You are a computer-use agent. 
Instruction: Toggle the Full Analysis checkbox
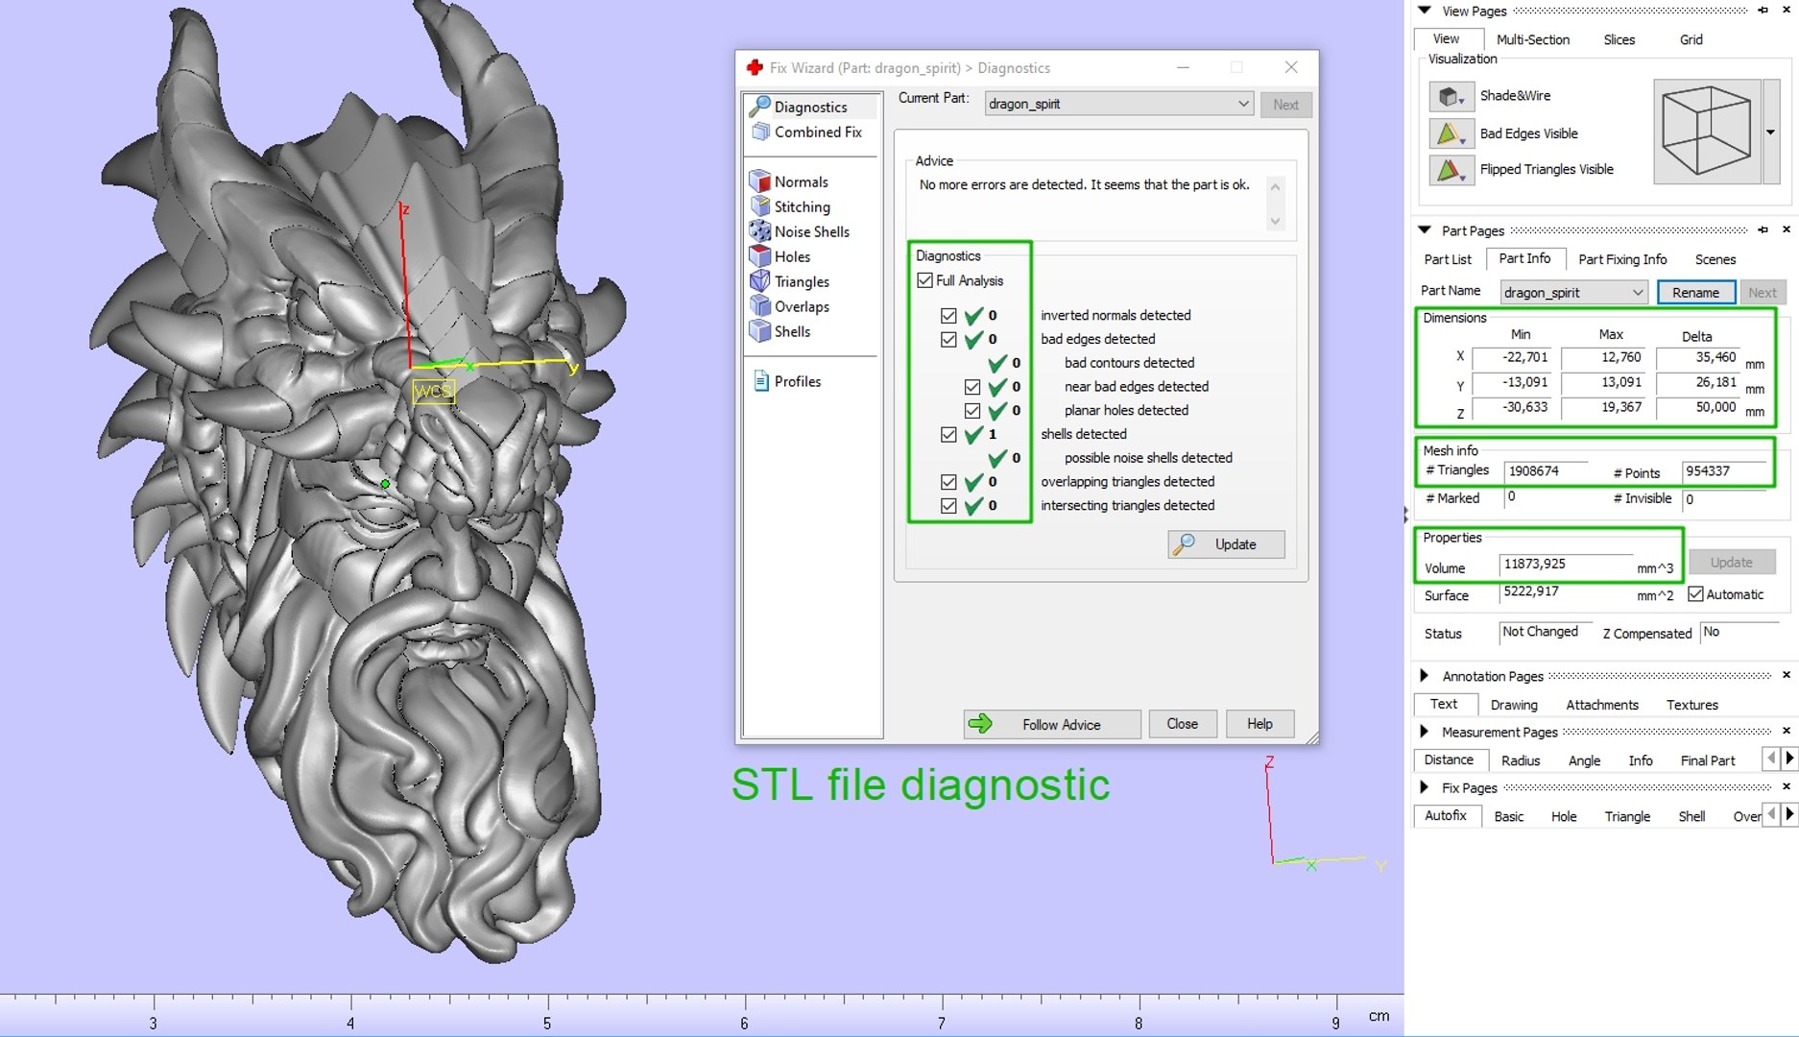pyautogui.click(x=924, y=280)
